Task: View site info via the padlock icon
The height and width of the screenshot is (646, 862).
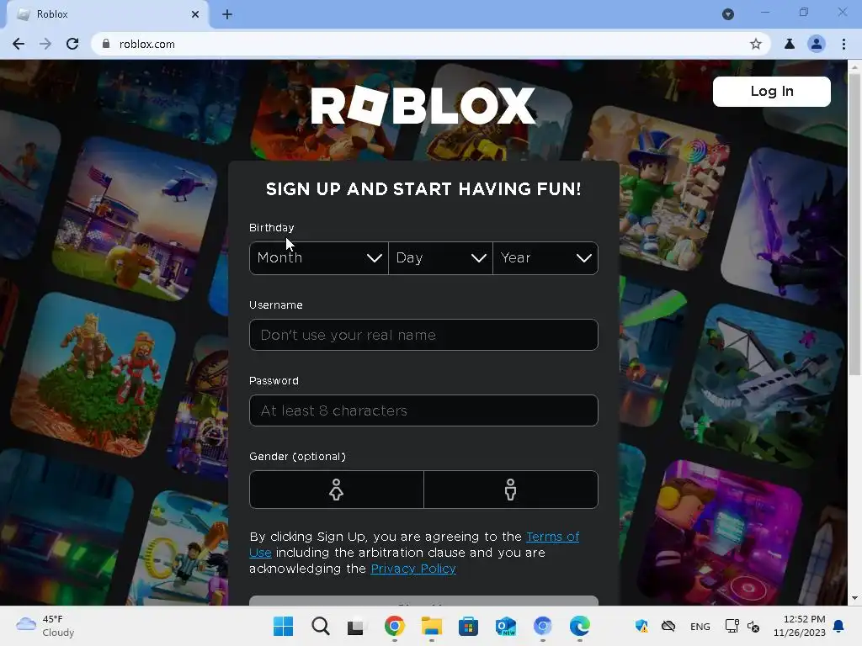Action: tap(106, 44)
